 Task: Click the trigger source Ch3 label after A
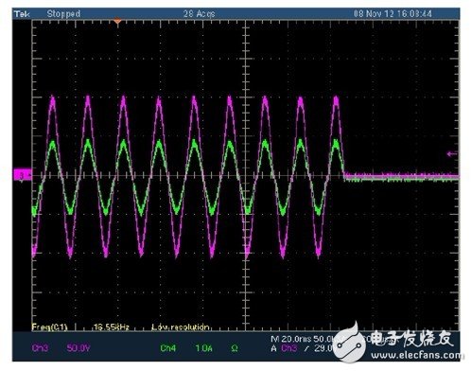point(289,348)
